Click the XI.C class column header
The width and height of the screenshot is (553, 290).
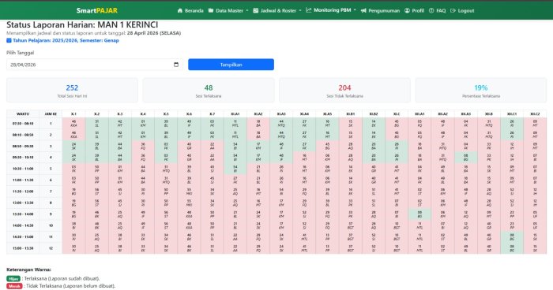397,113
